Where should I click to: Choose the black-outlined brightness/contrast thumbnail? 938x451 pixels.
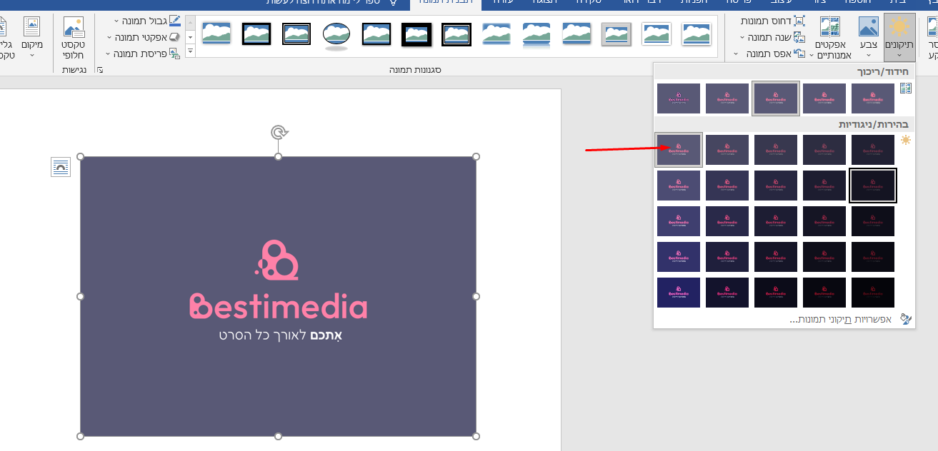[873, 186]
